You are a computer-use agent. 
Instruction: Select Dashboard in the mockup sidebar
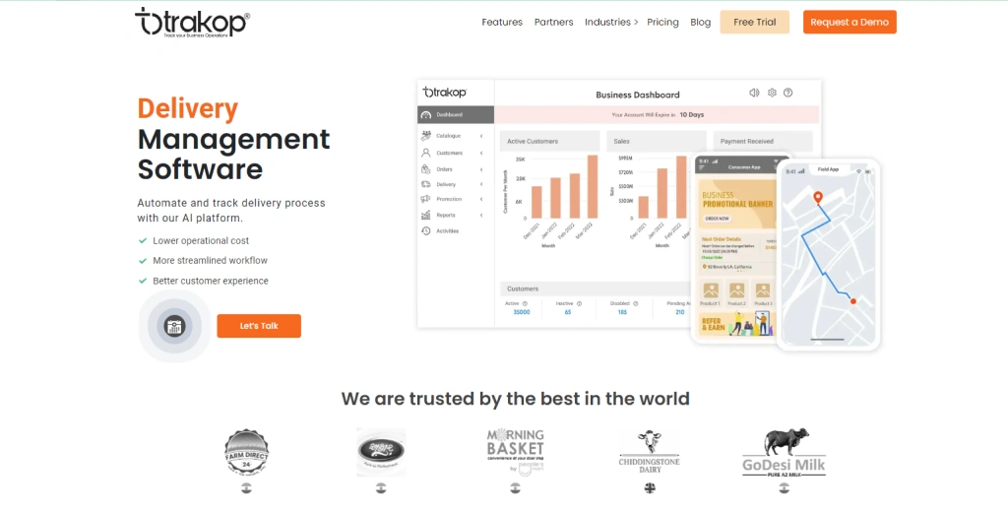point(456,114)
